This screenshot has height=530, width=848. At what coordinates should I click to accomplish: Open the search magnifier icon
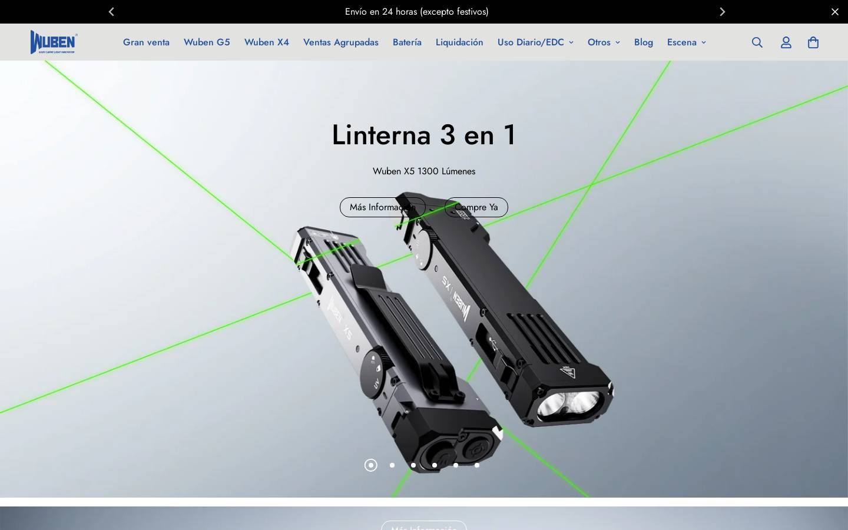click(x=757, y=42)
